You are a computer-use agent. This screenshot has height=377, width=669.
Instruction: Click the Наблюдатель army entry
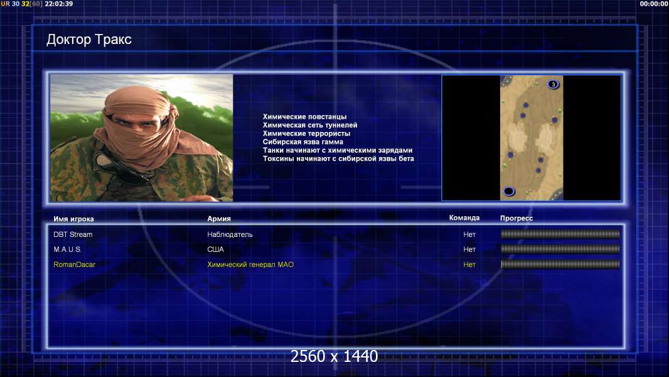click(x=230, y=234)
